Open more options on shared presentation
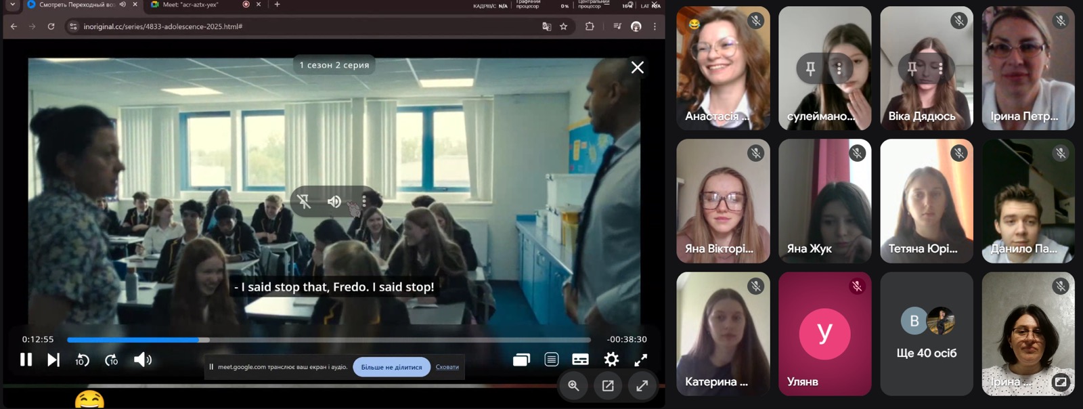This screenshot has width=1083, height=409. coord(364,201)
